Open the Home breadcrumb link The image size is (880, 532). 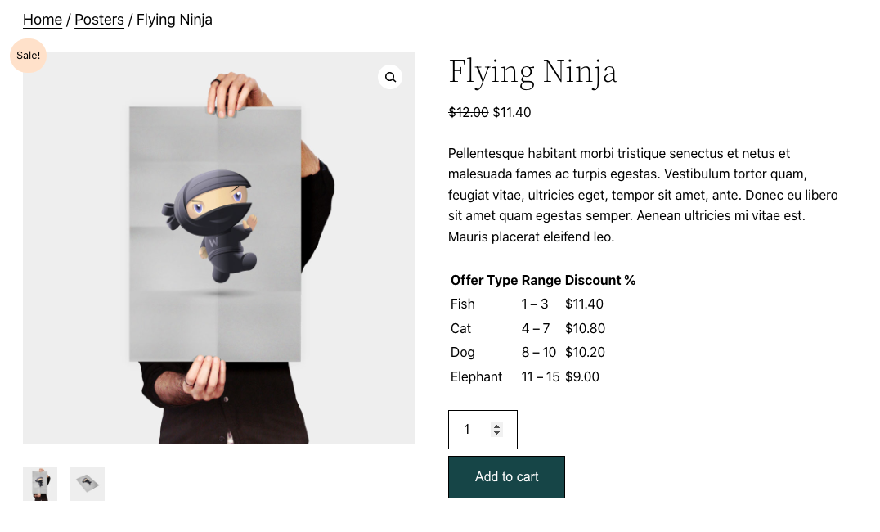tap(43, 20)
